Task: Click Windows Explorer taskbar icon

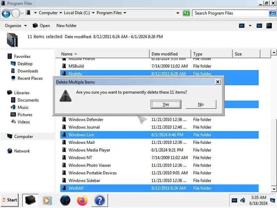Action: (30, 200)
